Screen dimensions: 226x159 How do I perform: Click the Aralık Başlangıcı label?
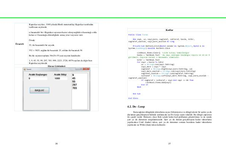(x=38, y=75)
